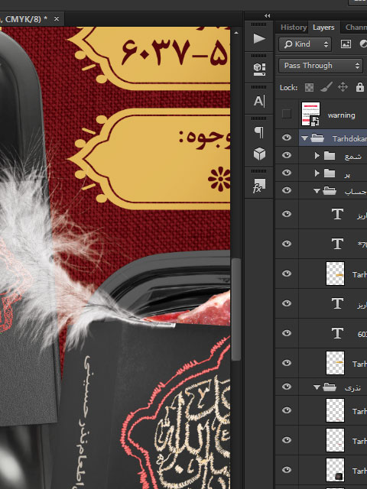Lock position move-arrows icon
Viewport: 367px width, 489px height.
343,87
